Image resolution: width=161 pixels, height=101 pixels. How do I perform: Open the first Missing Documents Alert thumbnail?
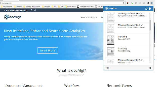coord(111,17)
